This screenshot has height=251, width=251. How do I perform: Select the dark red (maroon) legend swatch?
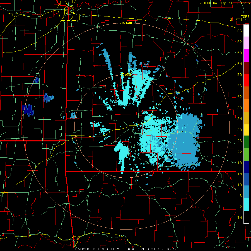(246, 68)
